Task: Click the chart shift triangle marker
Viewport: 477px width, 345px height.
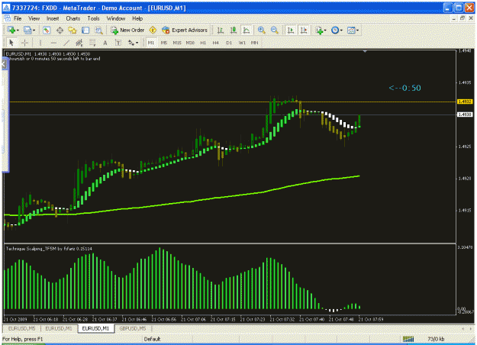Action: tap(365, 51)
